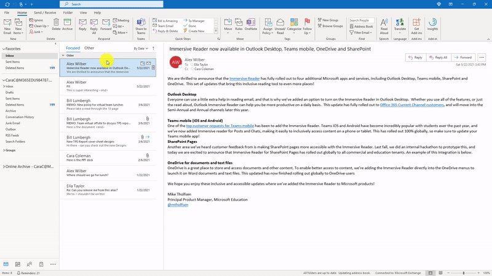The image size is (492, 276).
Task: Share the email to Teams
Action: coord(141,26)
